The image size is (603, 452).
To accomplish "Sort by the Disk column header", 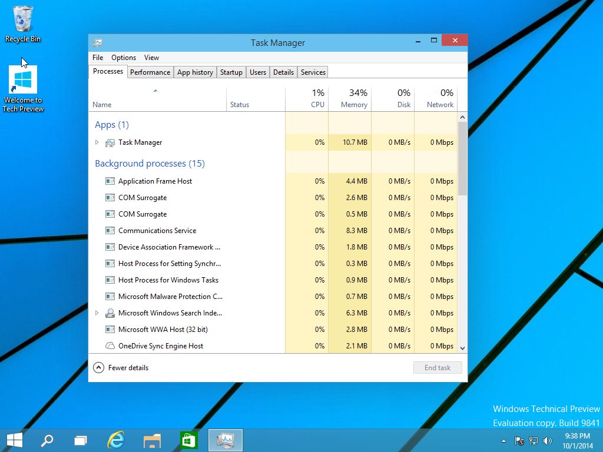I will coord(393,99).
